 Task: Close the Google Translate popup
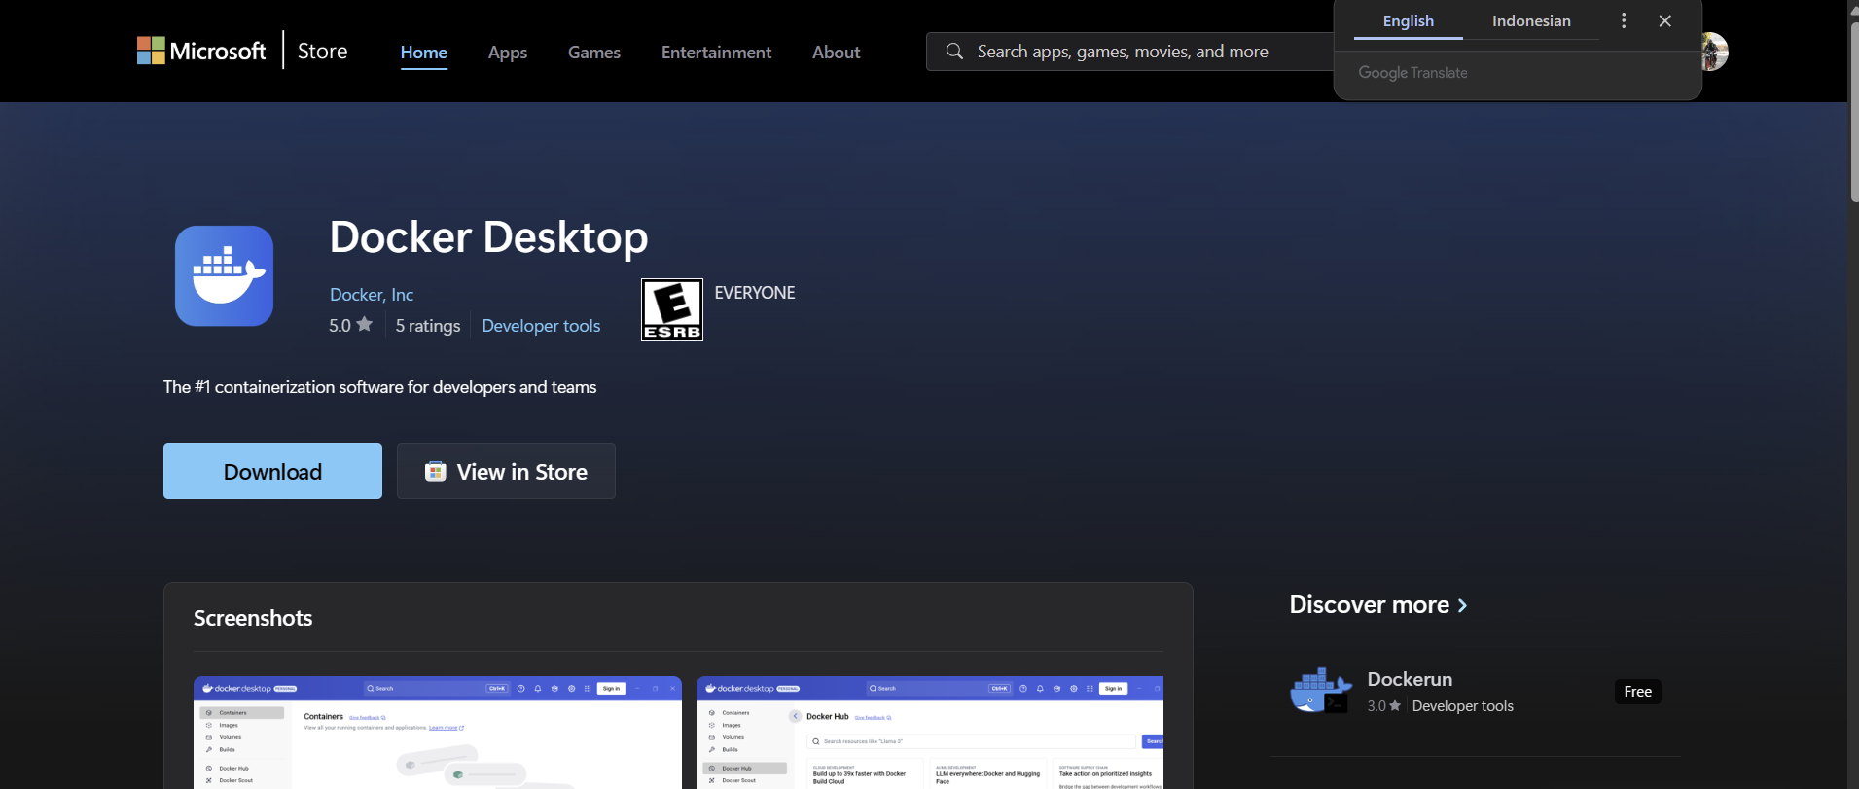(1665, 20)
